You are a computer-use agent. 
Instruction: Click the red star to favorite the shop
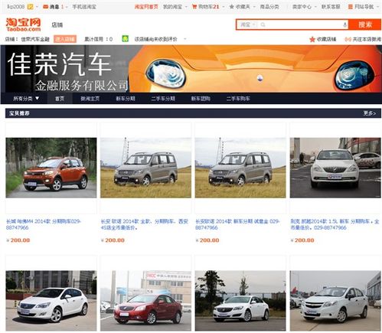[x=312, y=39]
